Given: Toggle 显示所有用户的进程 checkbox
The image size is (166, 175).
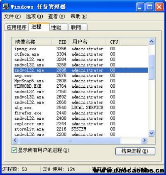Looking at the screenshot, I should pos(14,150).
